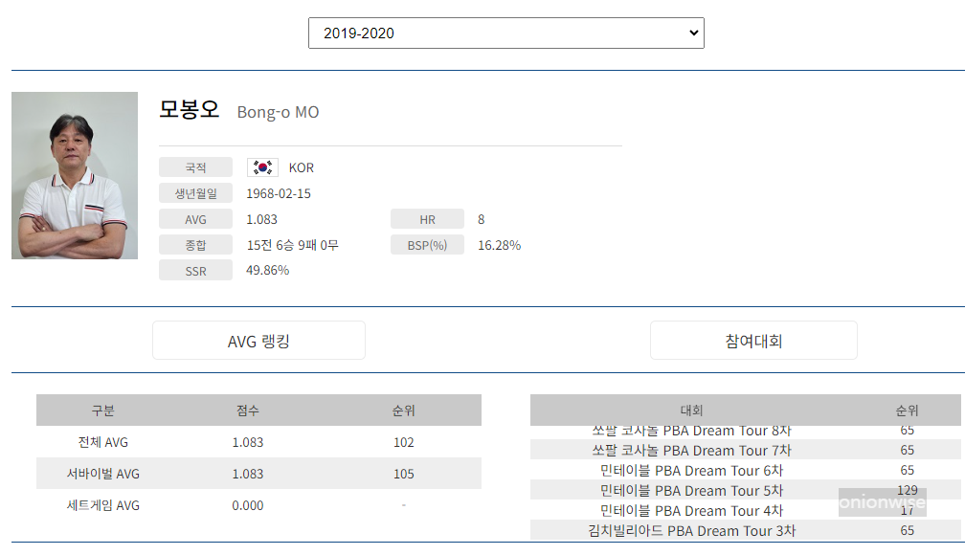965x555 pixels.
Task: Click the BSP(%) stat badge
Action: [x=427, y=244]
